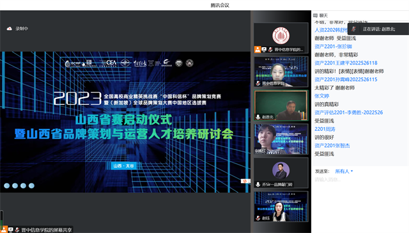Click the 山西省赛启动仪式 slide title
This screenshot has width=409, height=233.
pyautogui.click(x=123, y=120)
